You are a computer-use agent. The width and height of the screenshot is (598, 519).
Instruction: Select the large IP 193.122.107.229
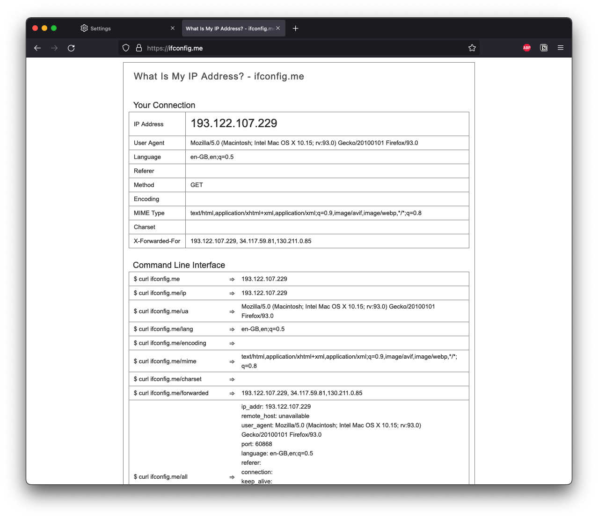234,123
